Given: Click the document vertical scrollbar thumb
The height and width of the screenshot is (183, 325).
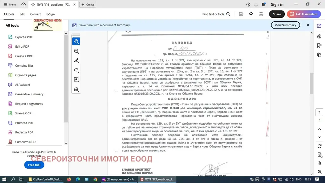Looking at the screenshot, I should (x=311, y=83).
